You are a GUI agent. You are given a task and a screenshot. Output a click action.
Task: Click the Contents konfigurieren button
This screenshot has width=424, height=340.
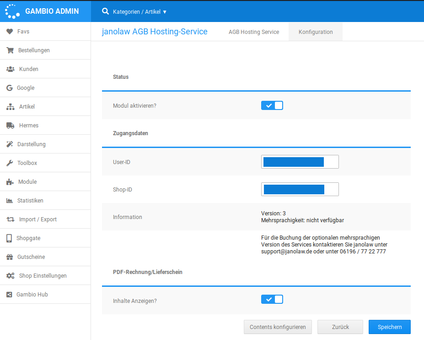pyautogui.click(x=278, y=327)
